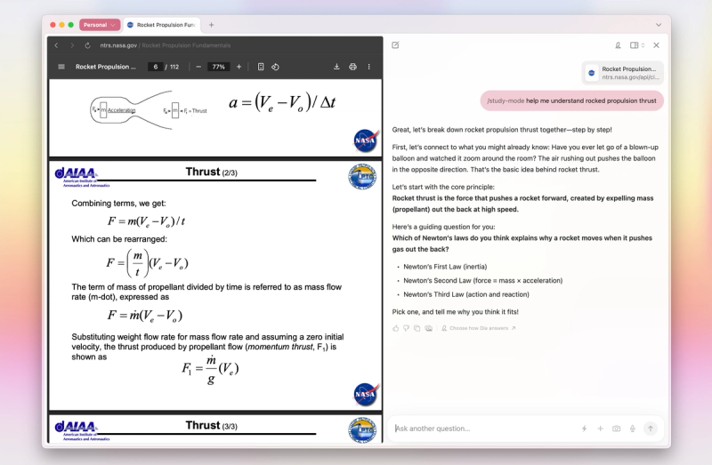Click the Ask another question input
Viewport: 712px width, 465px height.
pyautogui.click(x=486, y=429)
